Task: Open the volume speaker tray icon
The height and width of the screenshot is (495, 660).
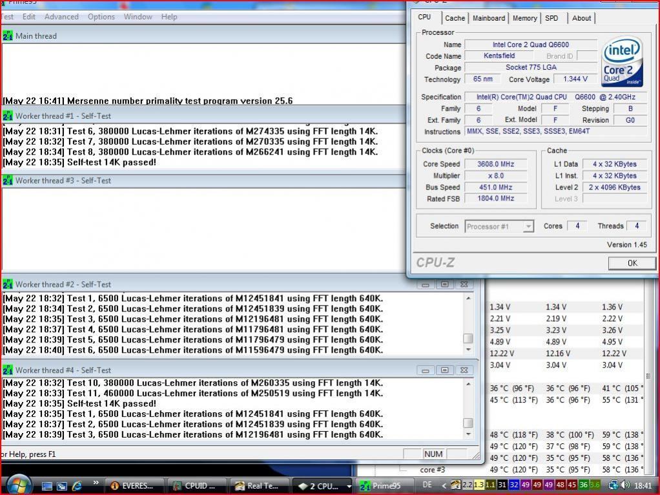Action: [x=624, y=485]
